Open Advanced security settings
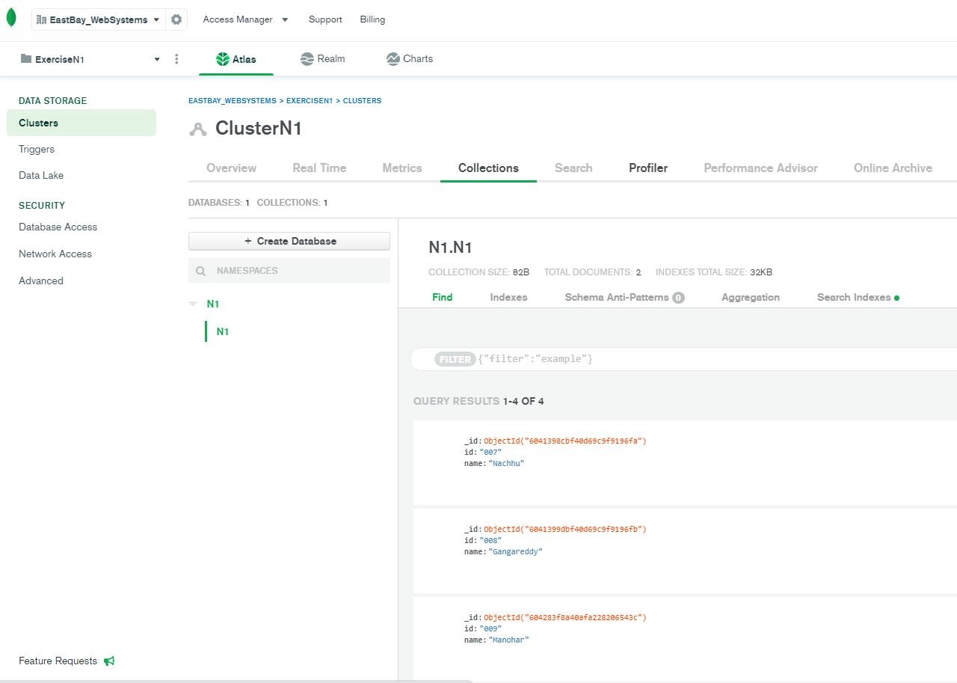 pos(41,281)
